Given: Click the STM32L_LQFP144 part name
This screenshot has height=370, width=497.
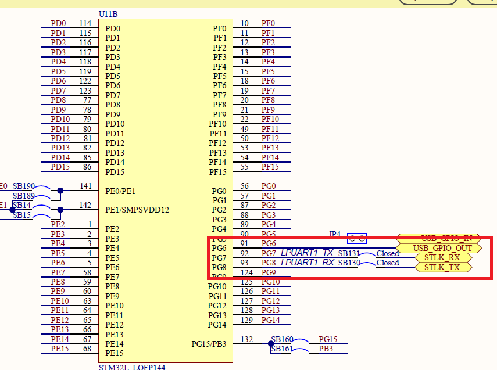Looking at the screenshot, I should coord(132,367).
